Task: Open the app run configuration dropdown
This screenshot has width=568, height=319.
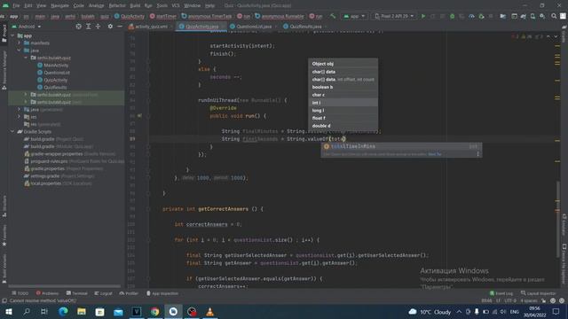Action: coord(354,16)
